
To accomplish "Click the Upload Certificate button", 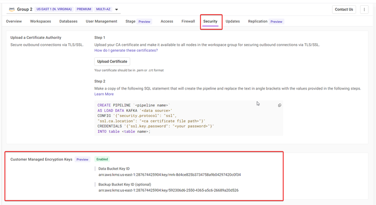I will [112, 61].
